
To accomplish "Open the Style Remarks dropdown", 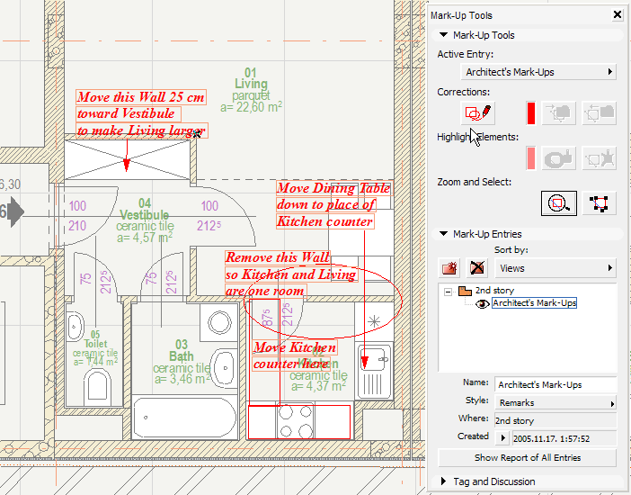I will (x=555, y=402).
